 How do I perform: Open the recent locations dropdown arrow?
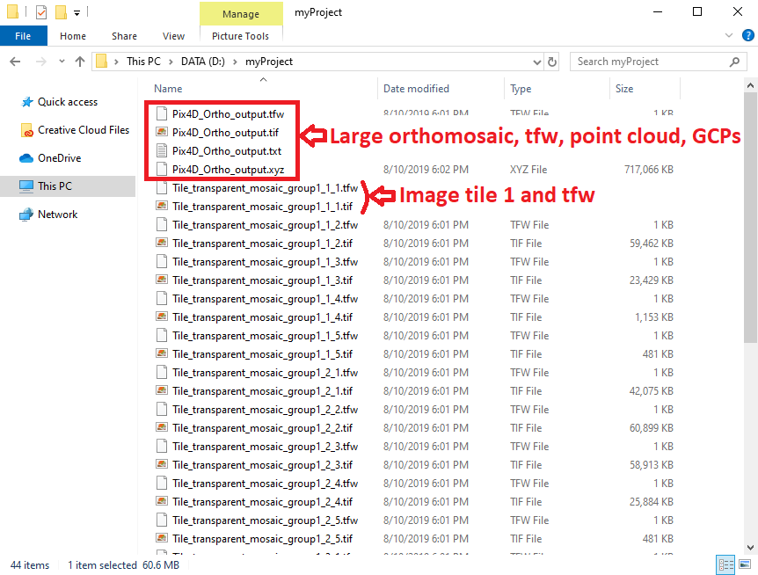point(62,62)
